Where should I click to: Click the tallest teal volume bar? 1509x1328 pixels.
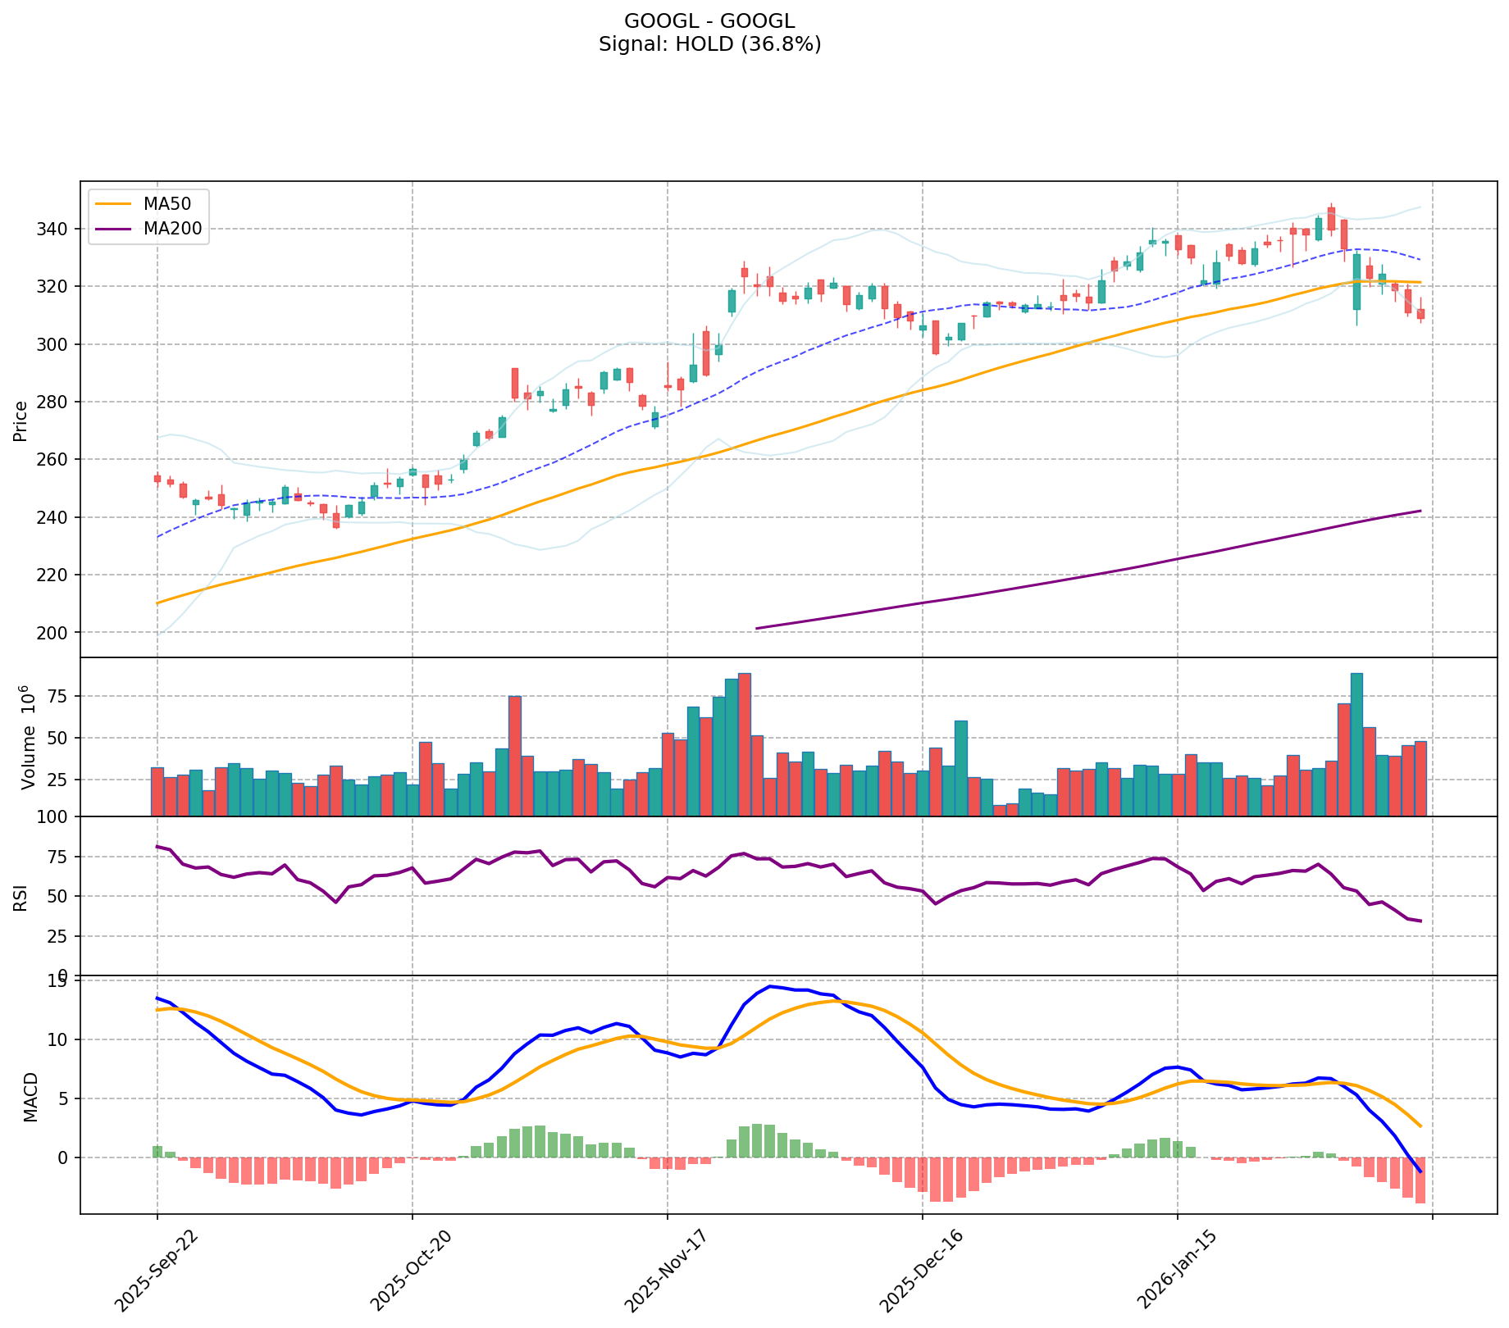(1356, 744)
